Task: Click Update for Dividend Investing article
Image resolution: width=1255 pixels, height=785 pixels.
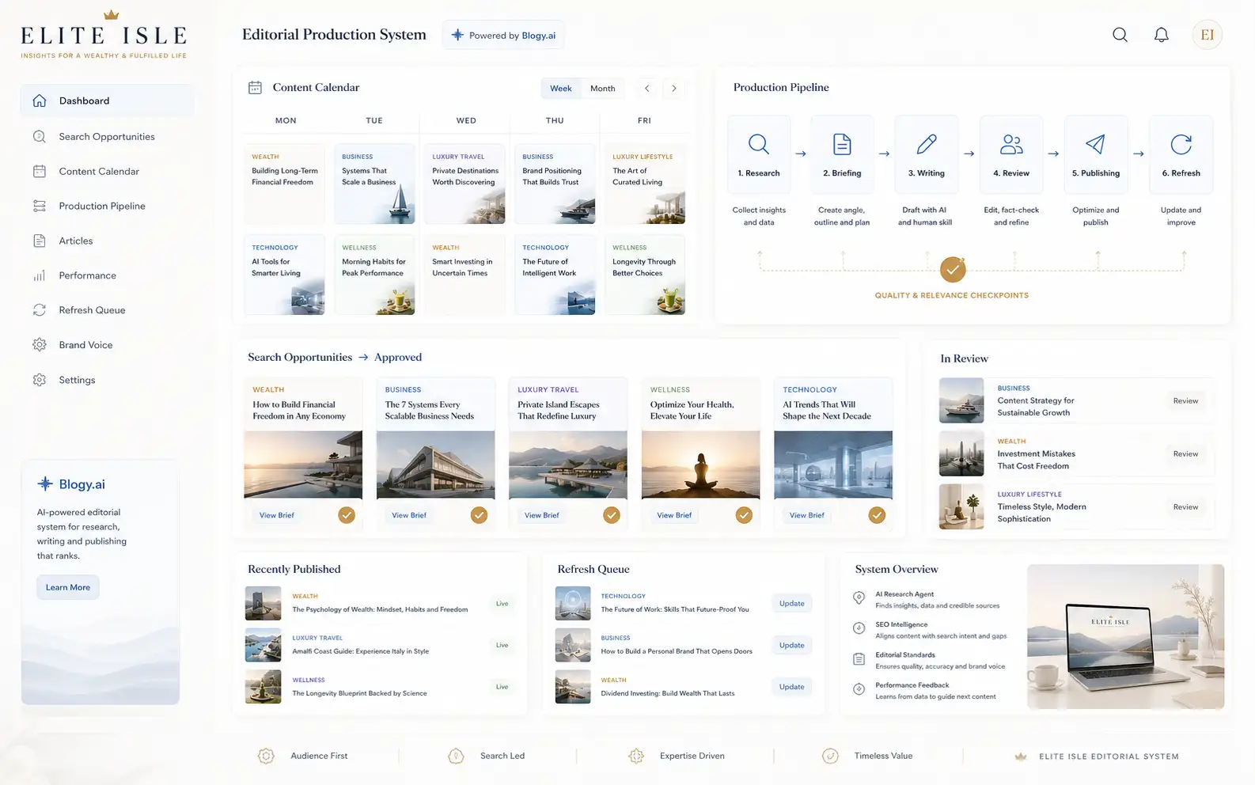Action: [791, 687]
